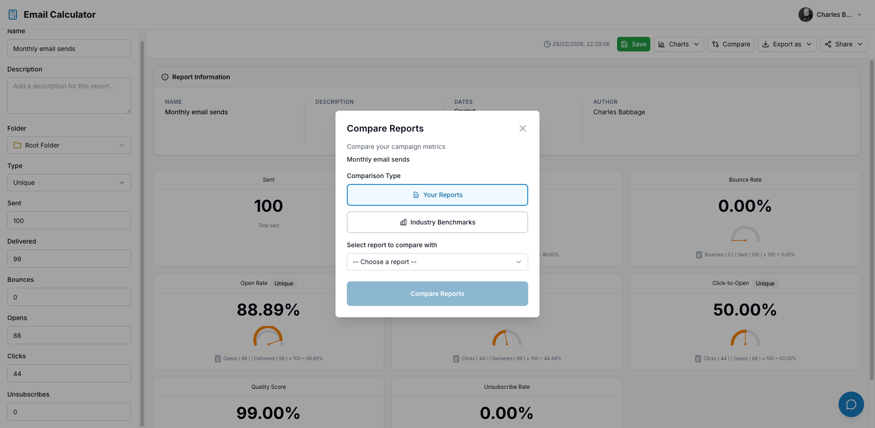Click the Share icon in the toolbar
Image resolution: width=875 pixels, height=428 pixels.
(x=828, y=44)
